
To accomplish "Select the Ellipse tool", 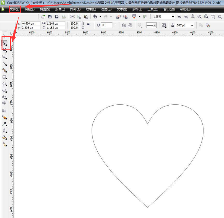I will point(4,84).
